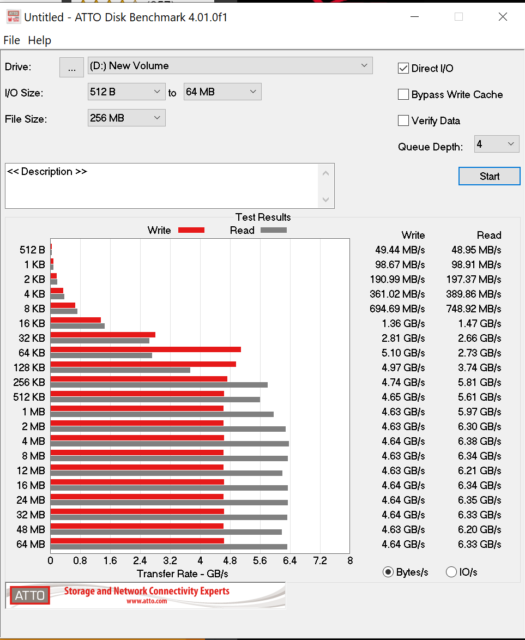Enable Bypass Write Cache

(403, 94)
